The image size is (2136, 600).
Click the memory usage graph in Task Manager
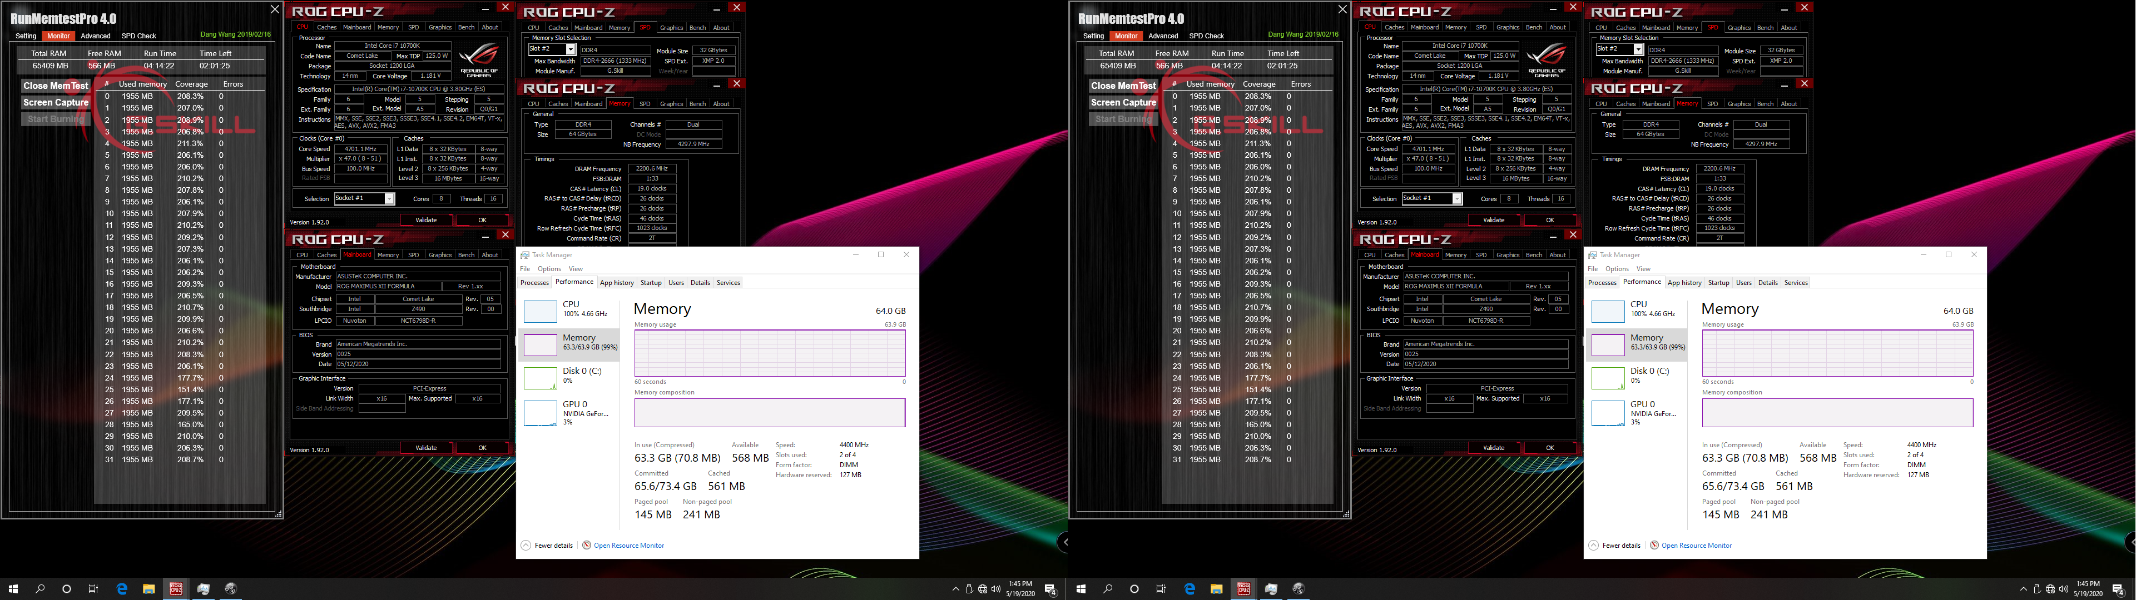point(770,353)
